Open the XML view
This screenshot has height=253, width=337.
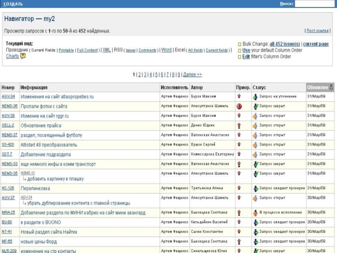[107, 50]
